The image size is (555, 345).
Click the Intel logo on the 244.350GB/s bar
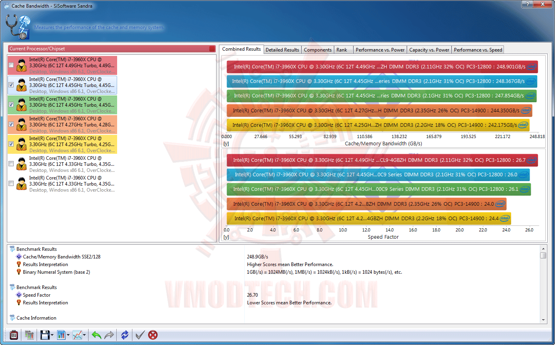[x=526, y=110]
